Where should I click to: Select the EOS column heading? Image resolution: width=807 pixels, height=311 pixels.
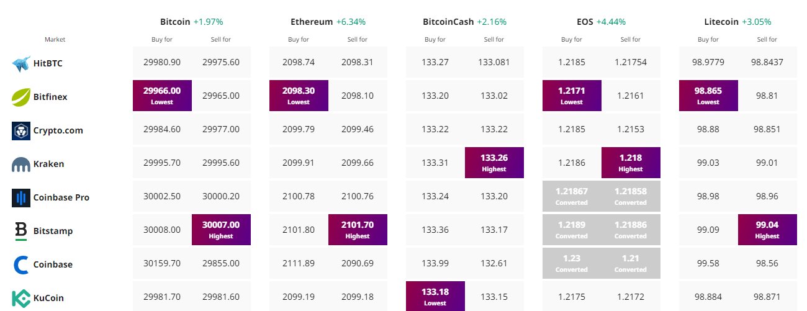pos(585,22)
